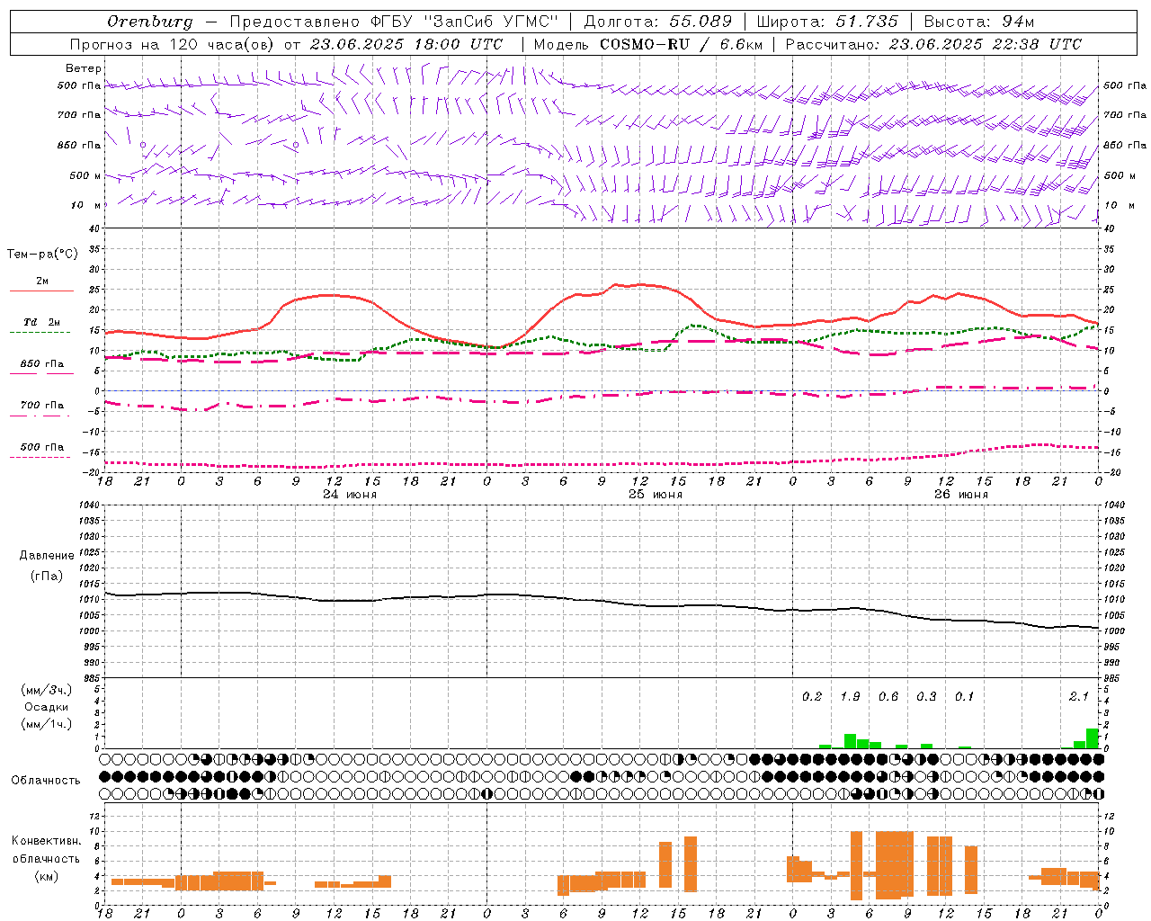Click the 2.1 precipitation total

click(x=1079, y=696)
